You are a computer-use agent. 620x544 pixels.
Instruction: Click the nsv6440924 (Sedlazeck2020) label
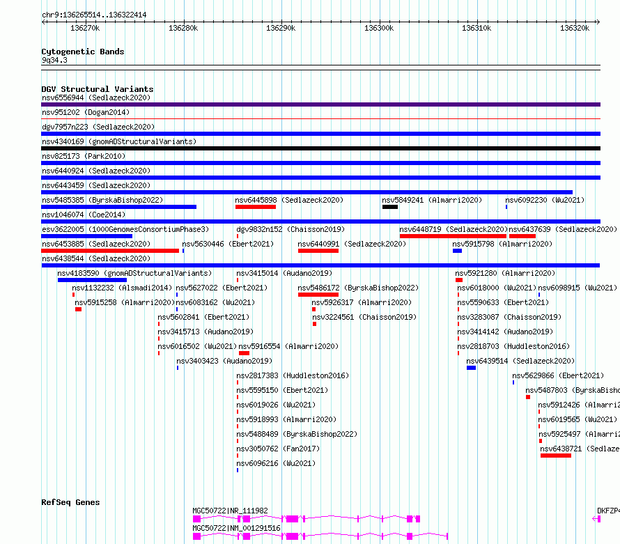pos(96,171)
